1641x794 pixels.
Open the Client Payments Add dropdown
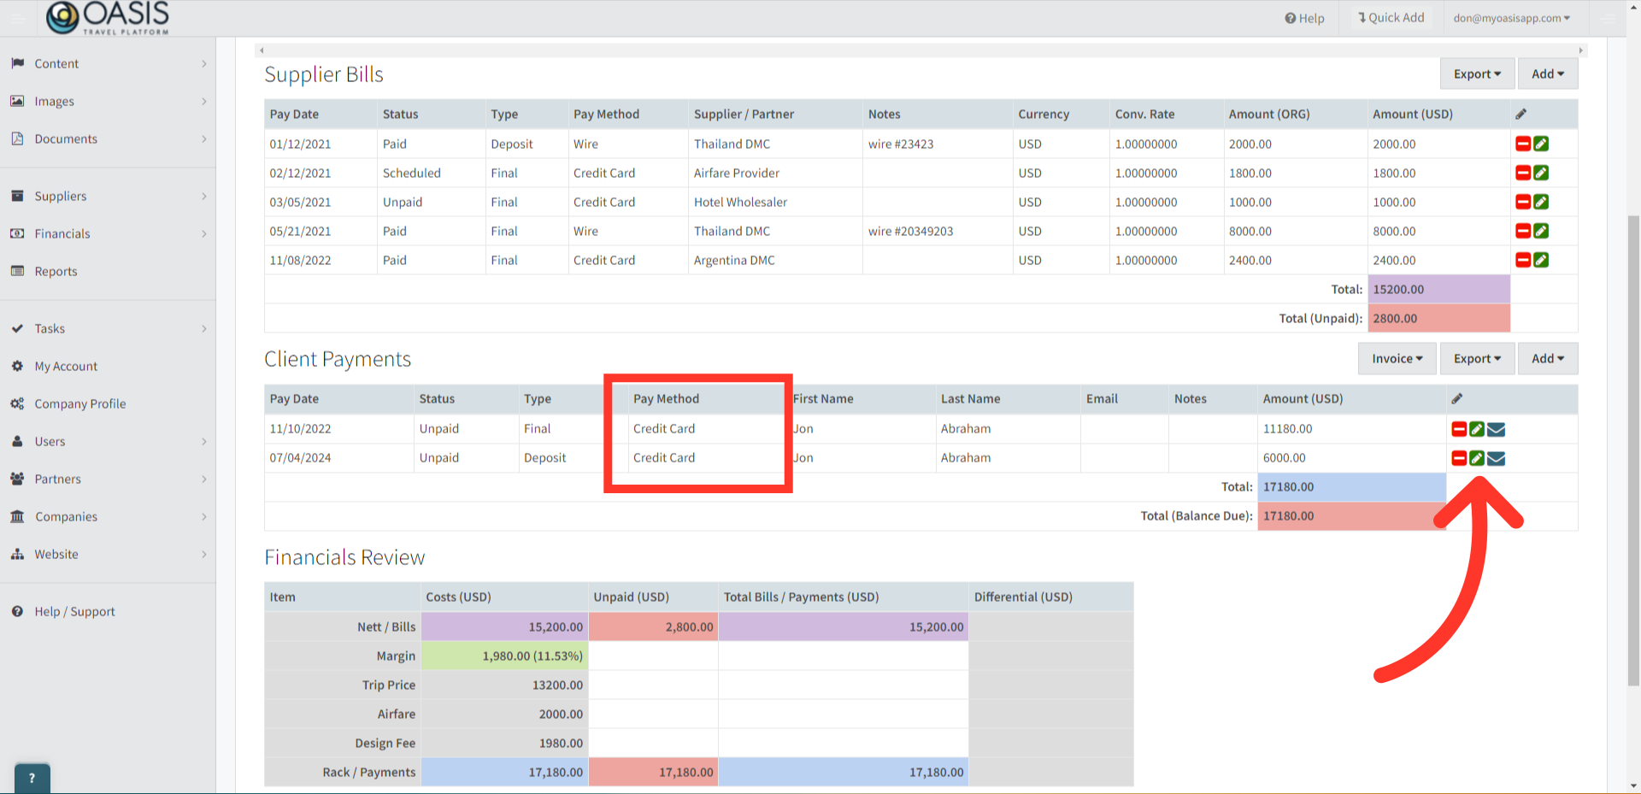click(x=1547, y=359)
